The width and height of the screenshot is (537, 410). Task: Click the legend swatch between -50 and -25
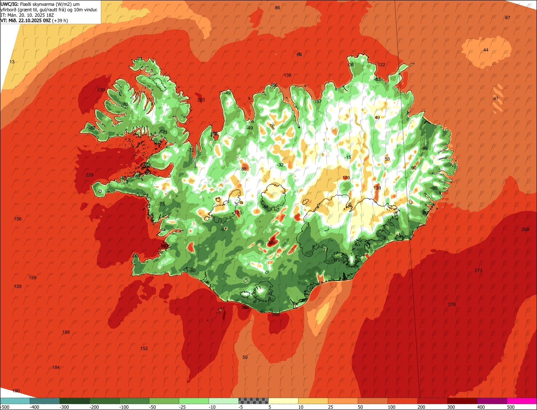point(164,401)
